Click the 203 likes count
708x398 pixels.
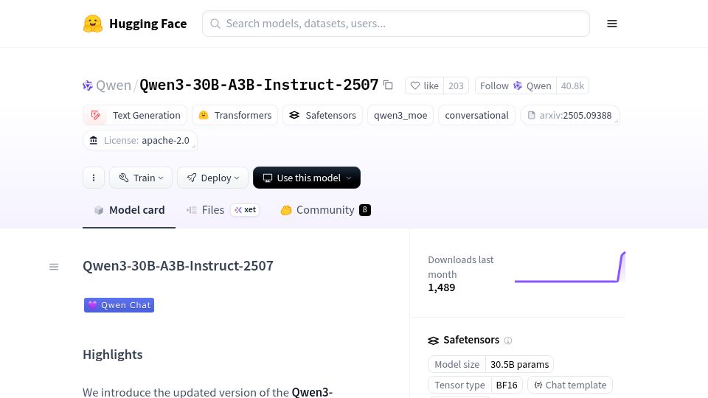456,85
